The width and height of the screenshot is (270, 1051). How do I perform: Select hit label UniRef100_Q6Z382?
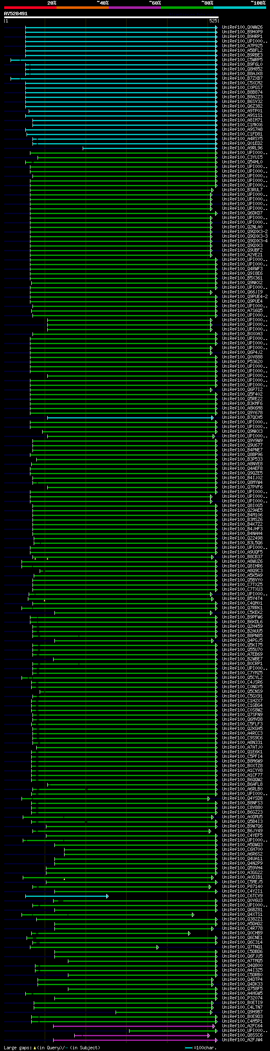(x=242, y=106)
